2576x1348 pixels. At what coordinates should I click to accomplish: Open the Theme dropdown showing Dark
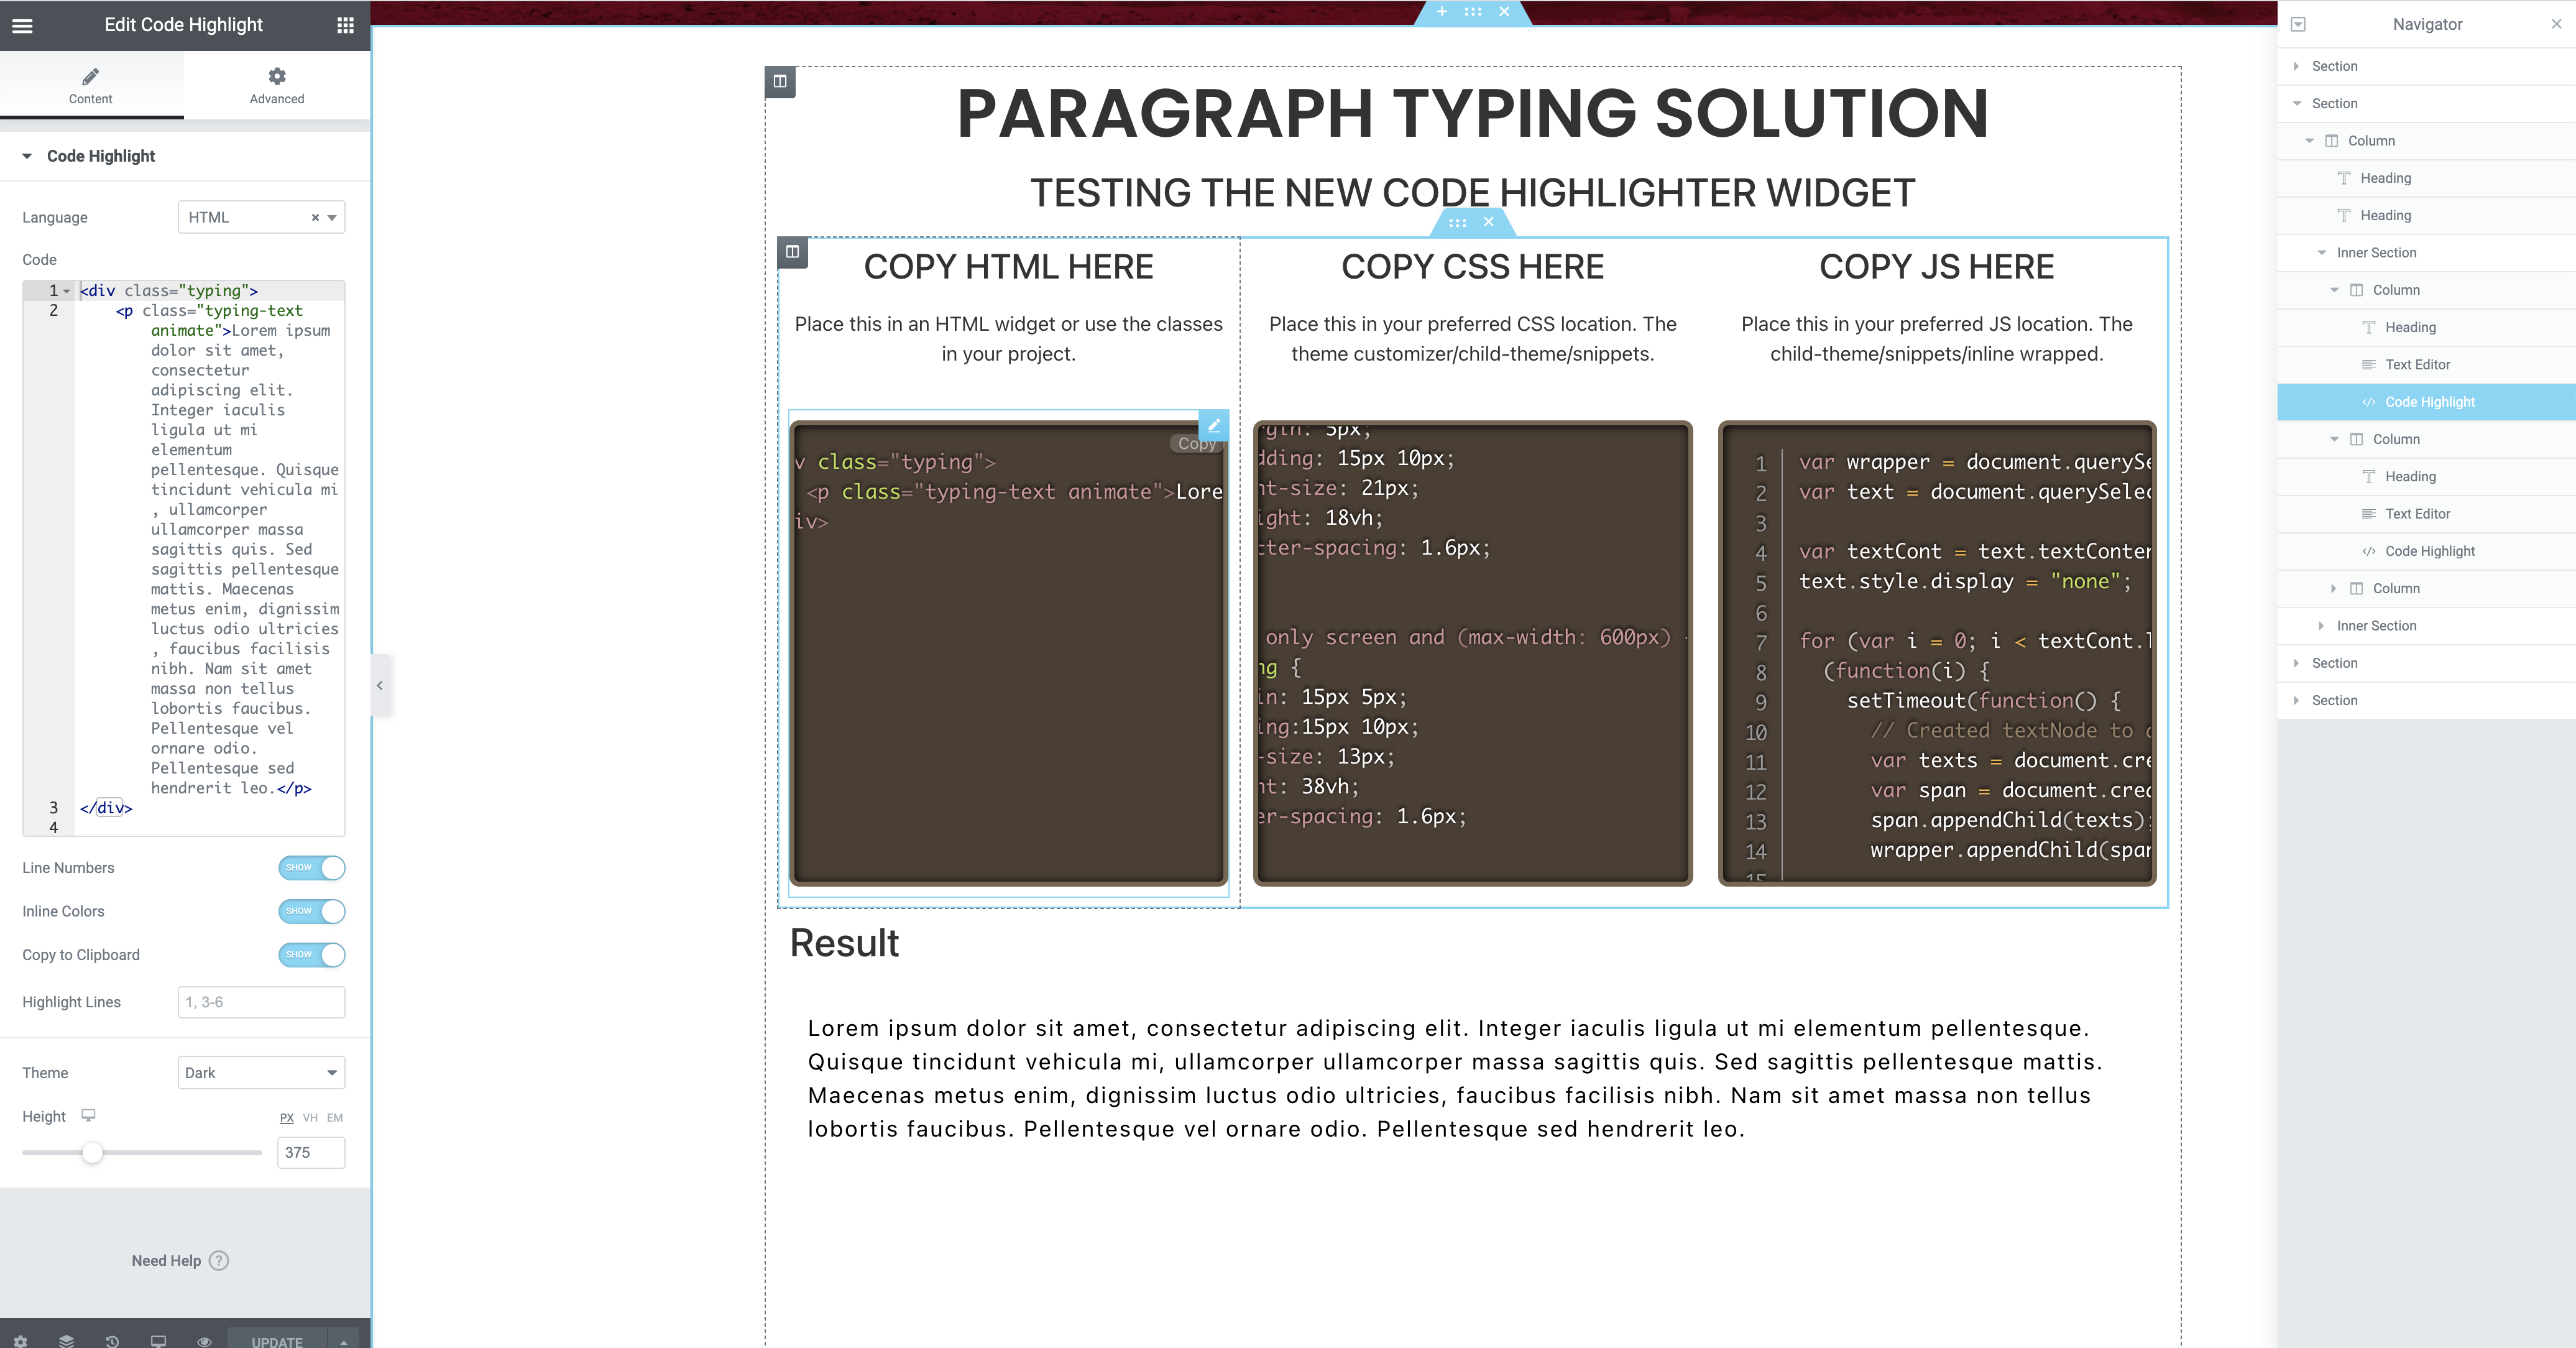coord(261,1072)
